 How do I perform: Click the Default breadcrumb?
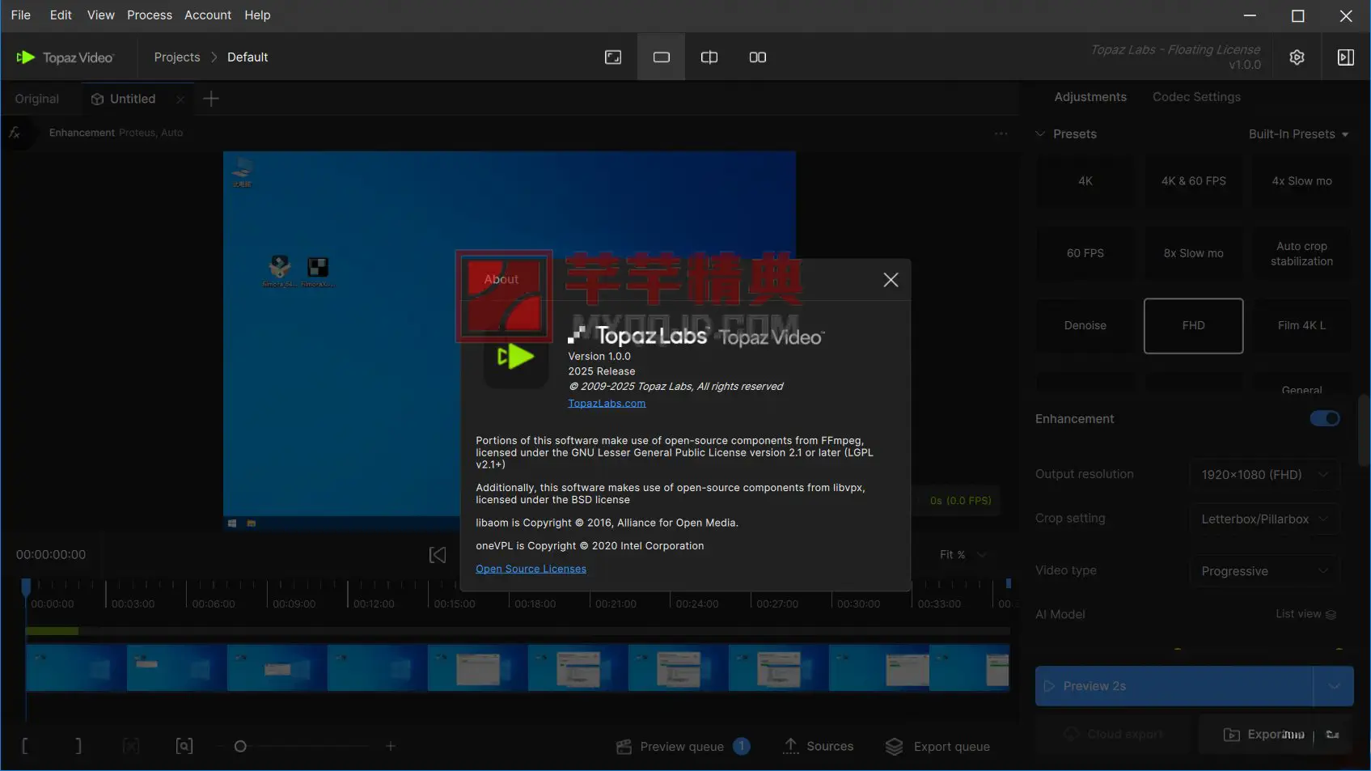coord(248,57)
